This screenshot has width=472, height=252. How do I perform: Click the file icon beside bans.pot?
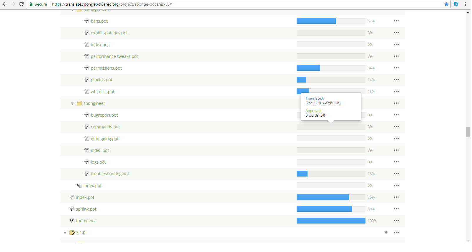click(87, 21)
